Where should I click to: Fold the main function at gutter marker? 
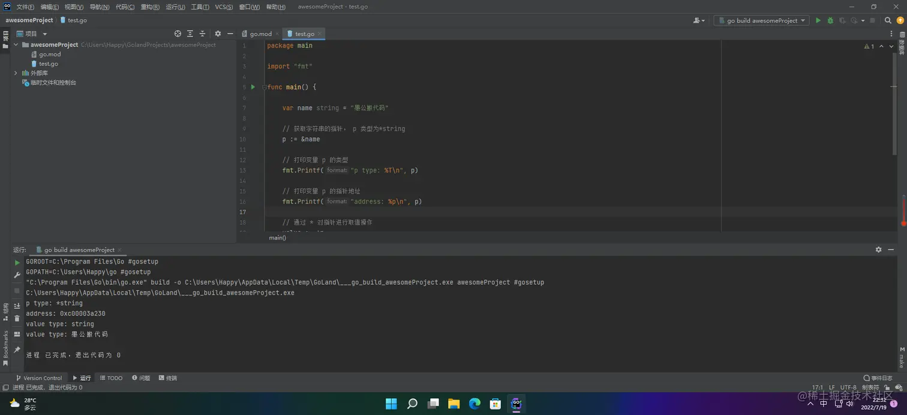pyautogui.click(x=264, y=88)
